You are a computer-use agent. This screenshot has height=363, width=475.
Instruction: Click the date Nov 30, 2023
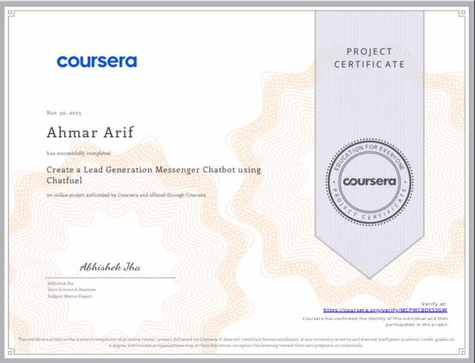[x=64, y=113]
